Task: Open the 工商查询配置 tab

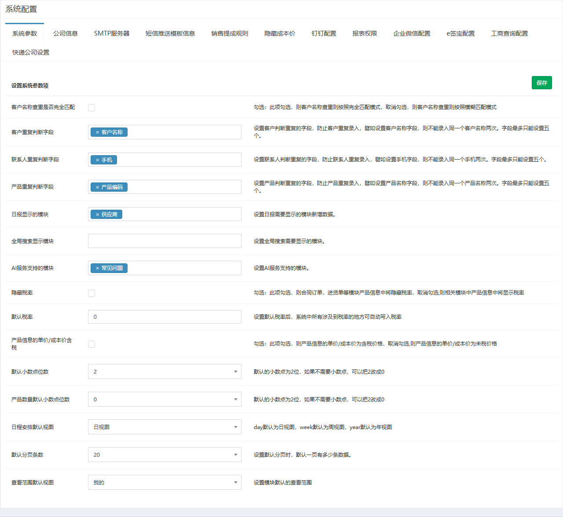Action: (509, 33)
